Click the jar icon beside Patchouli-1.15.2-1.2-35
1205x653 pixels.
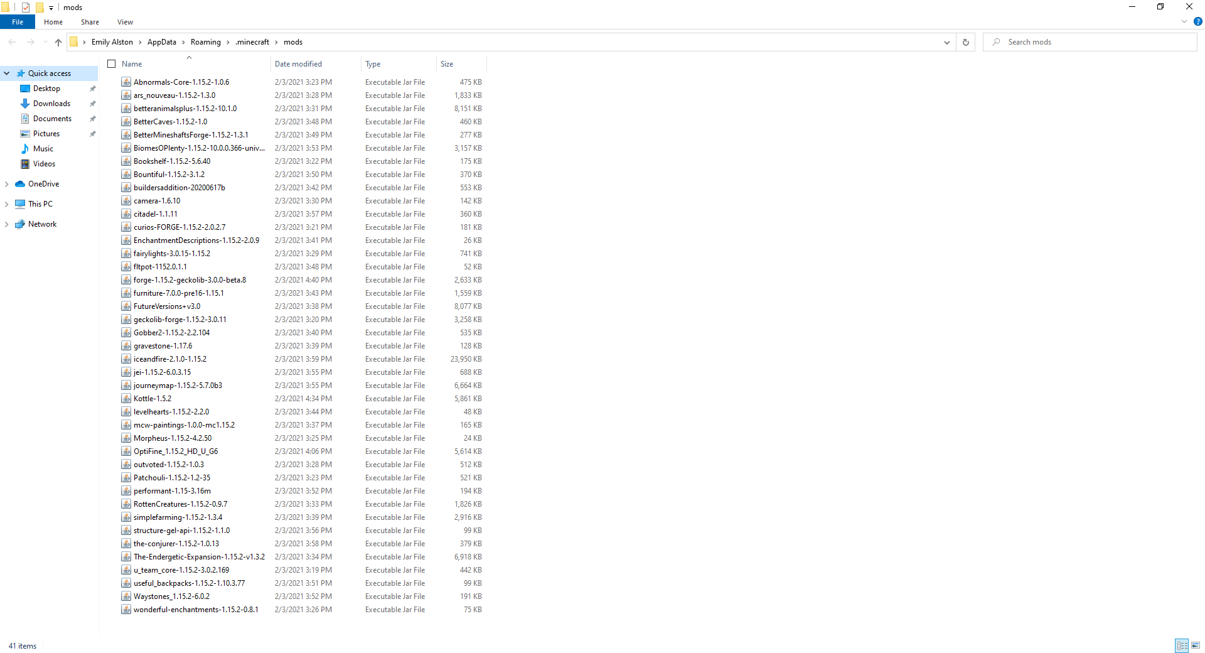click(x=126, y=478)
